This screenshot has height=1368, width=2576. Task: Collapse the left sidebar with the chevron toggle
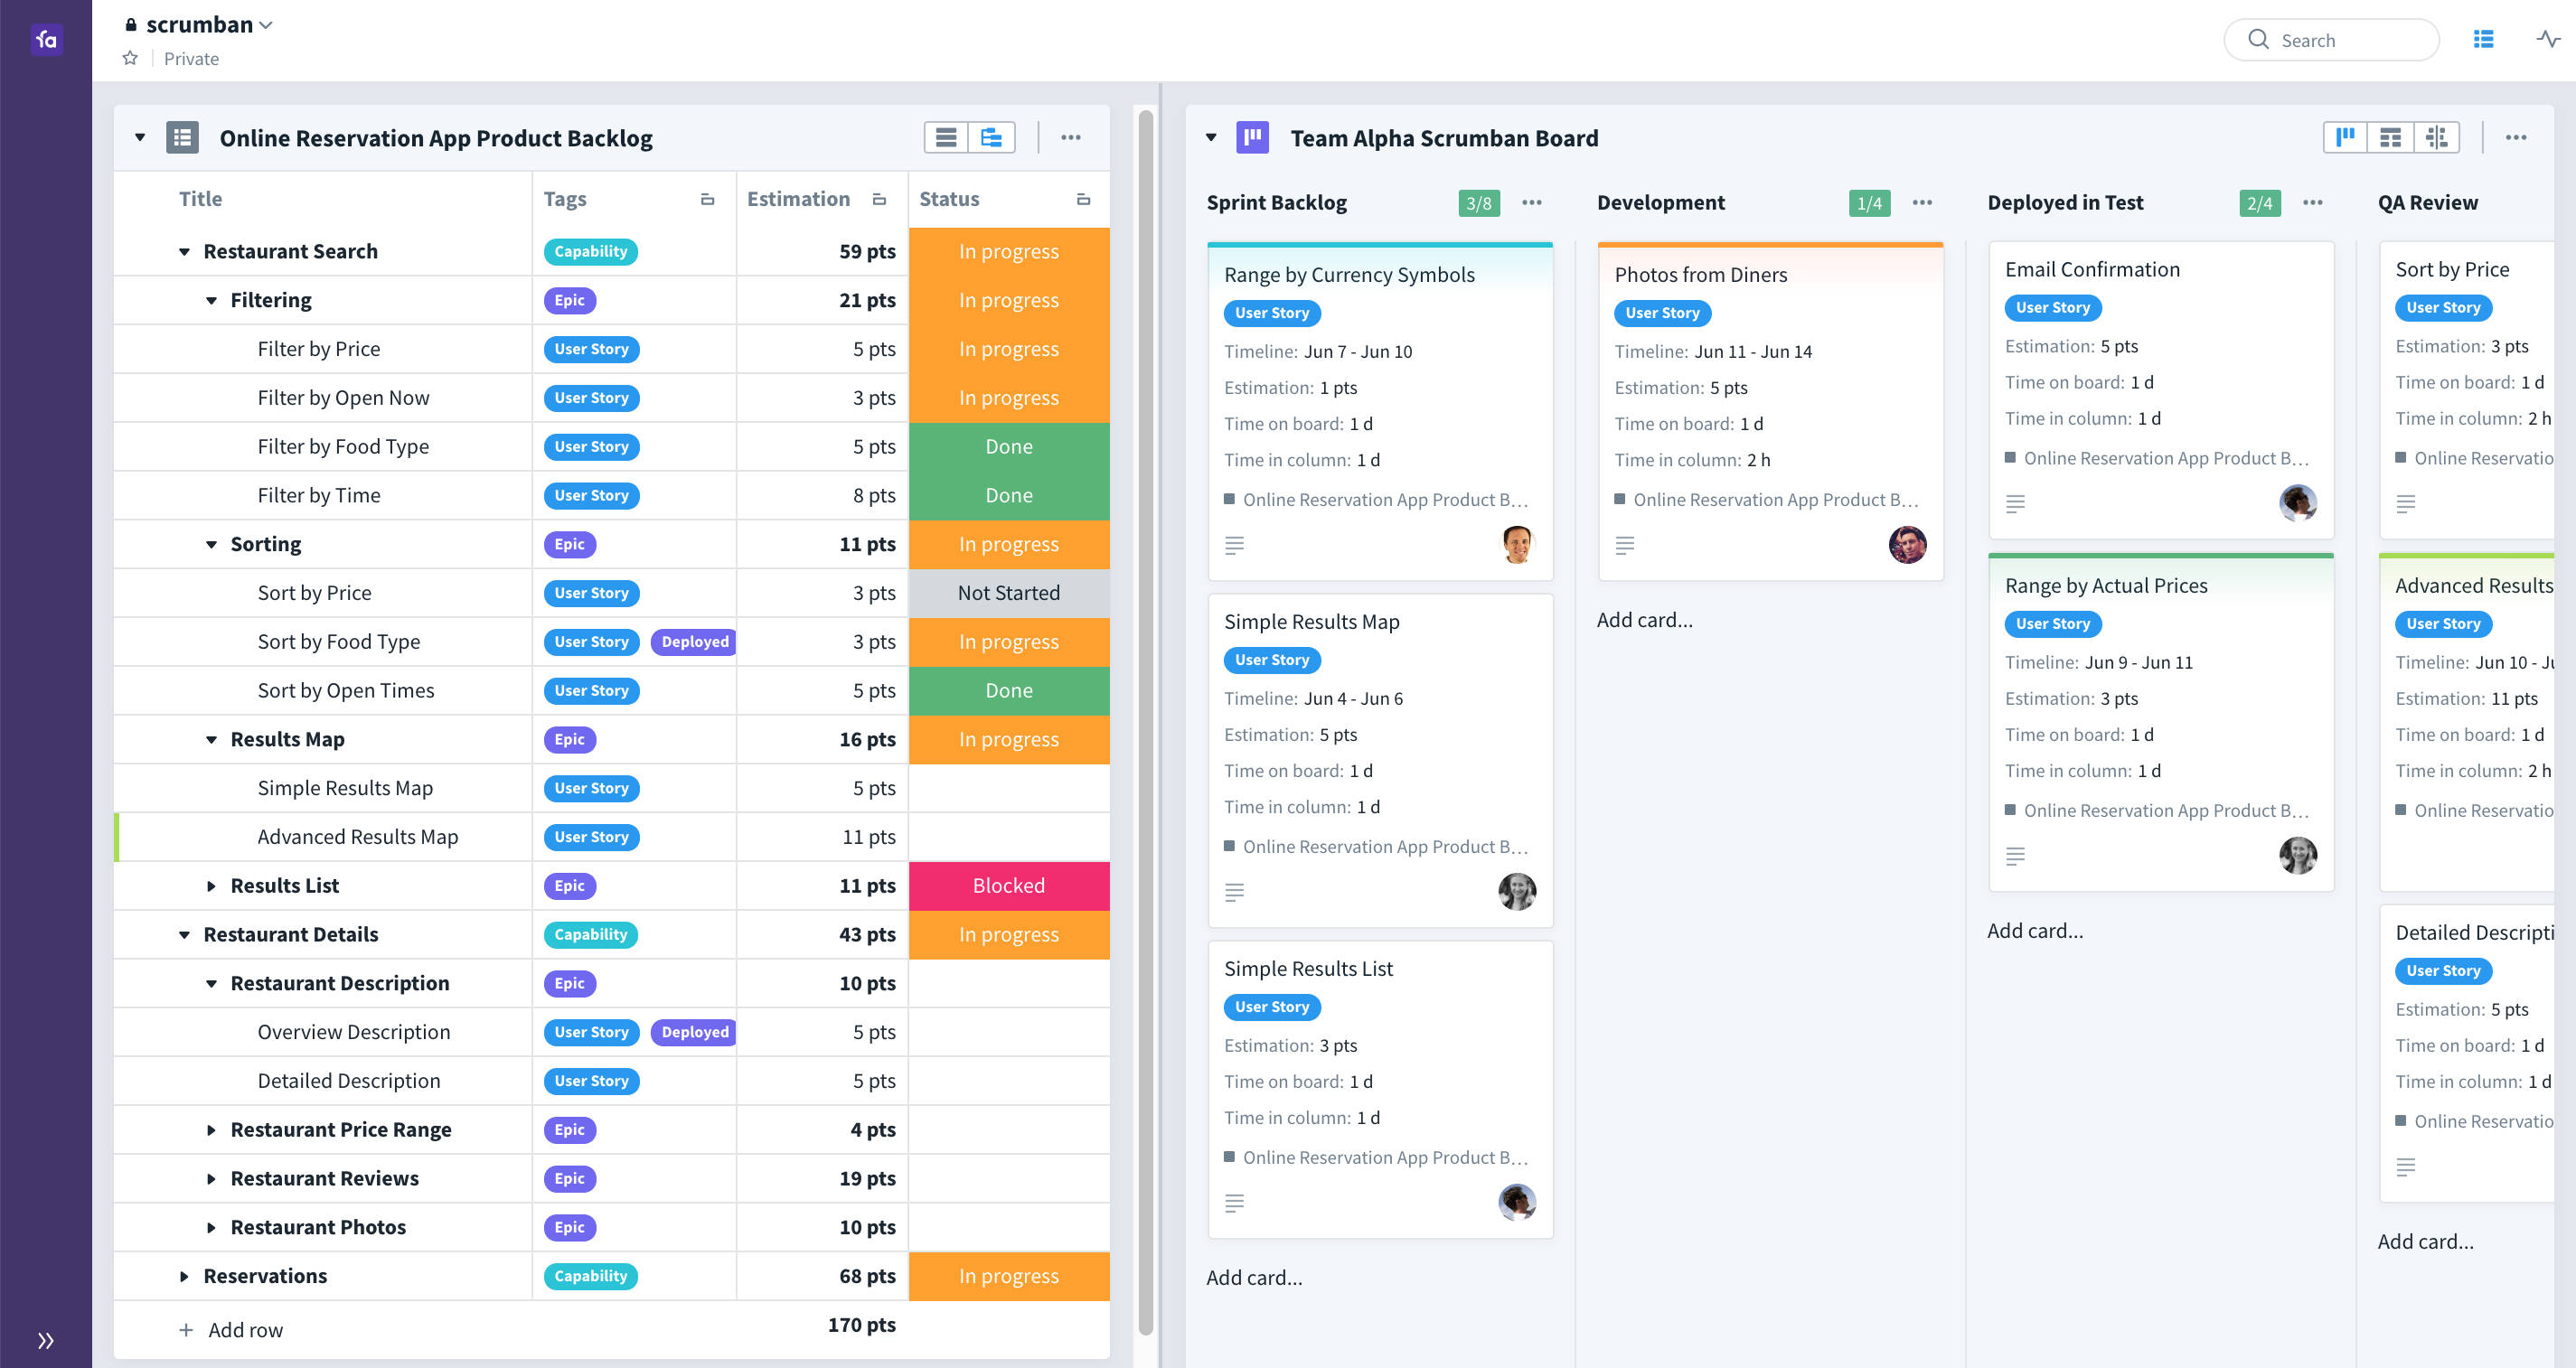pyautogui.click(x=46, y=1340)
